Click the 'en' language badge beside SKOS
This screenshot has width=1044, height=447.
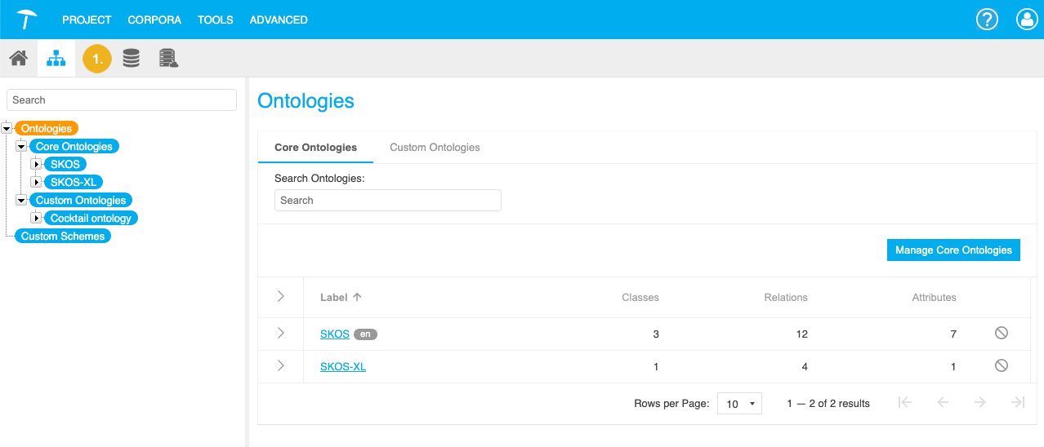pos(365,334)
